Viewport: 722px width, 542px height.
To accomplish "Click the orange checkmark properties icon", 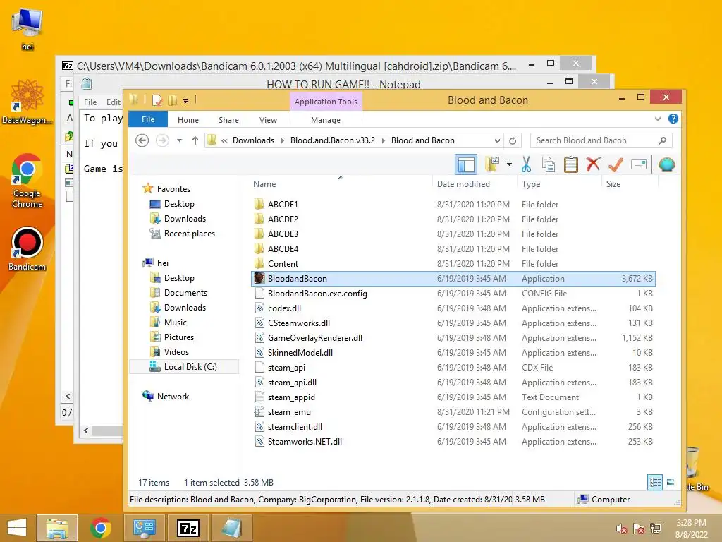I will tap(616, 164).
